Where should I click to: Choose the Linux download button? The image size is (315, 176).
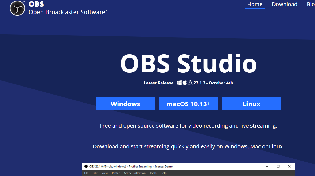(x=251, y=104)
